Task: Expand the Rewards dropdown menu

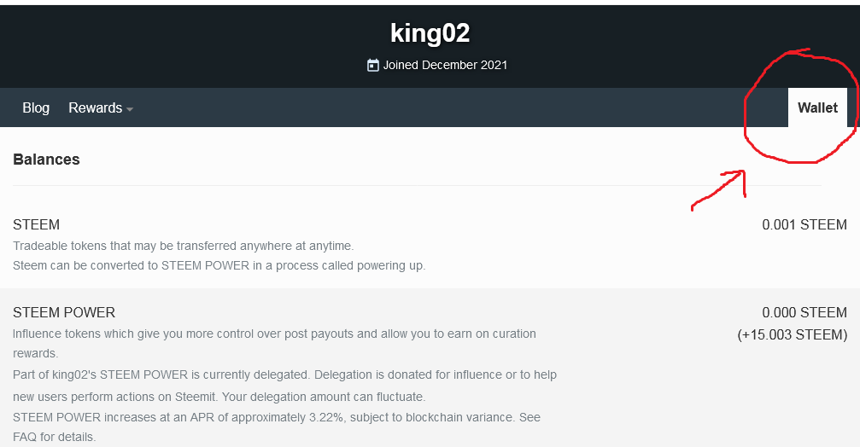Action: point(101,108)
